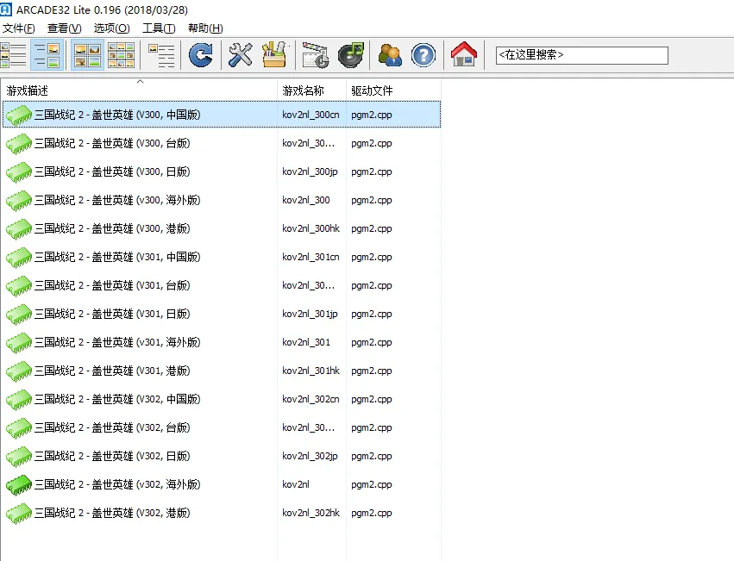Click the two-people users icon
The image size is (734, 561).
[x=390, y=55]
